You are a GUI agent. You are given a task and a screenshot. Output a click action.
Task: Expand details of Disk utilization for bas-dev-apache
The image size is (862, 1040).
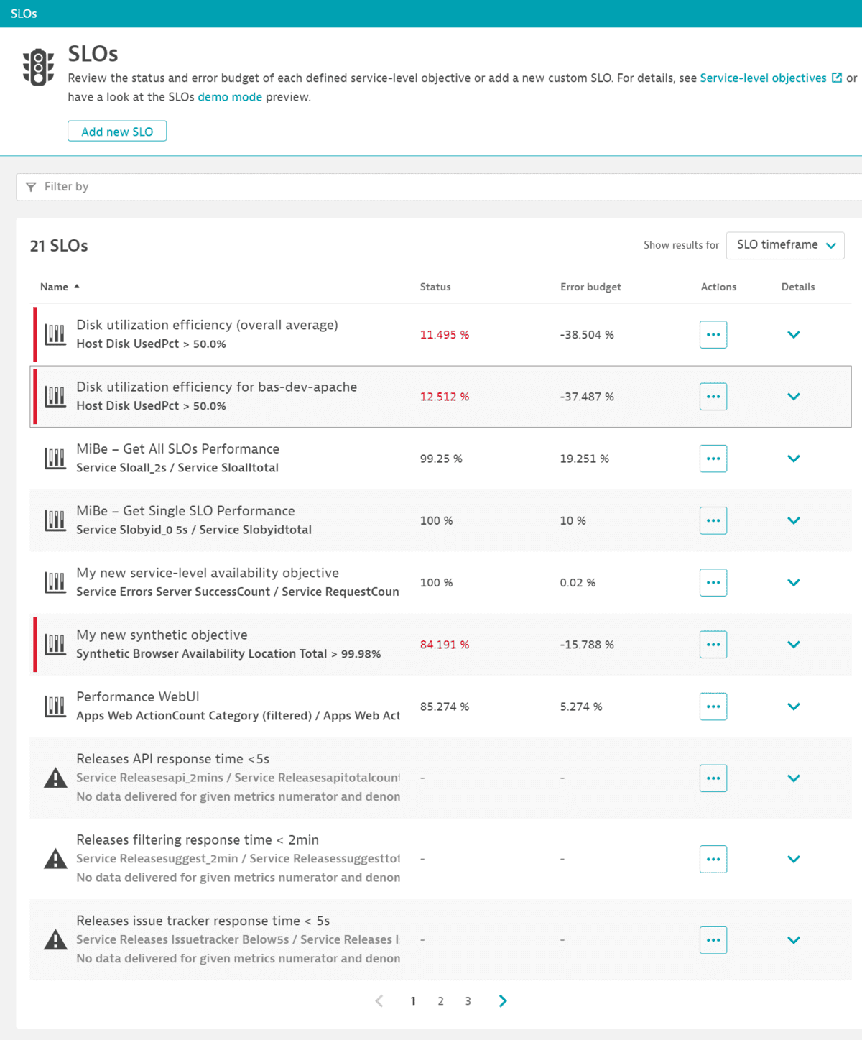coord(794,397)
